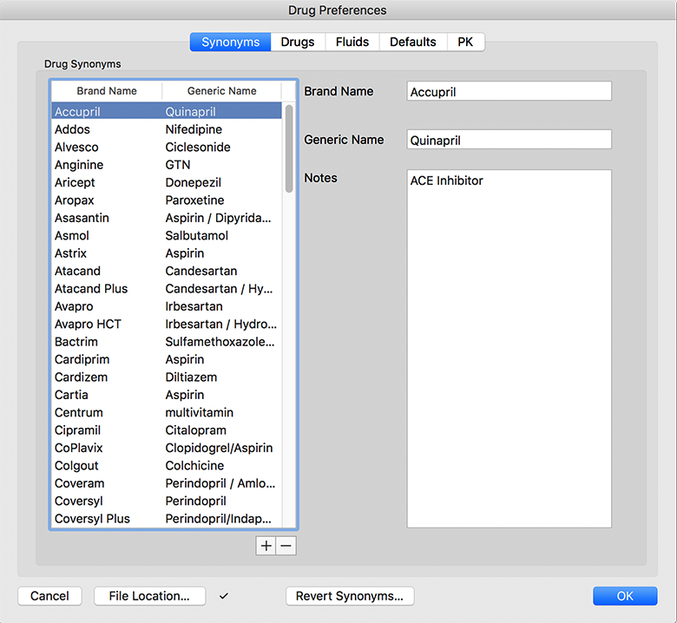Select the Cardiprim row
The width and height of the screenshot is (677, 623).
pos(167,359)
